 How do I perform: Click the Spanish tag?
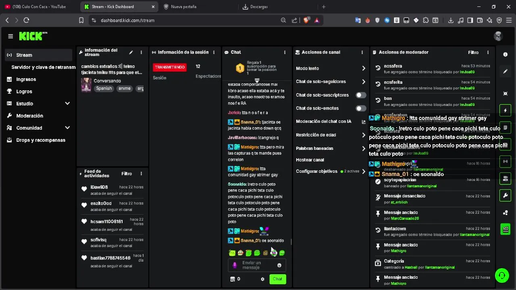point(104,89)
